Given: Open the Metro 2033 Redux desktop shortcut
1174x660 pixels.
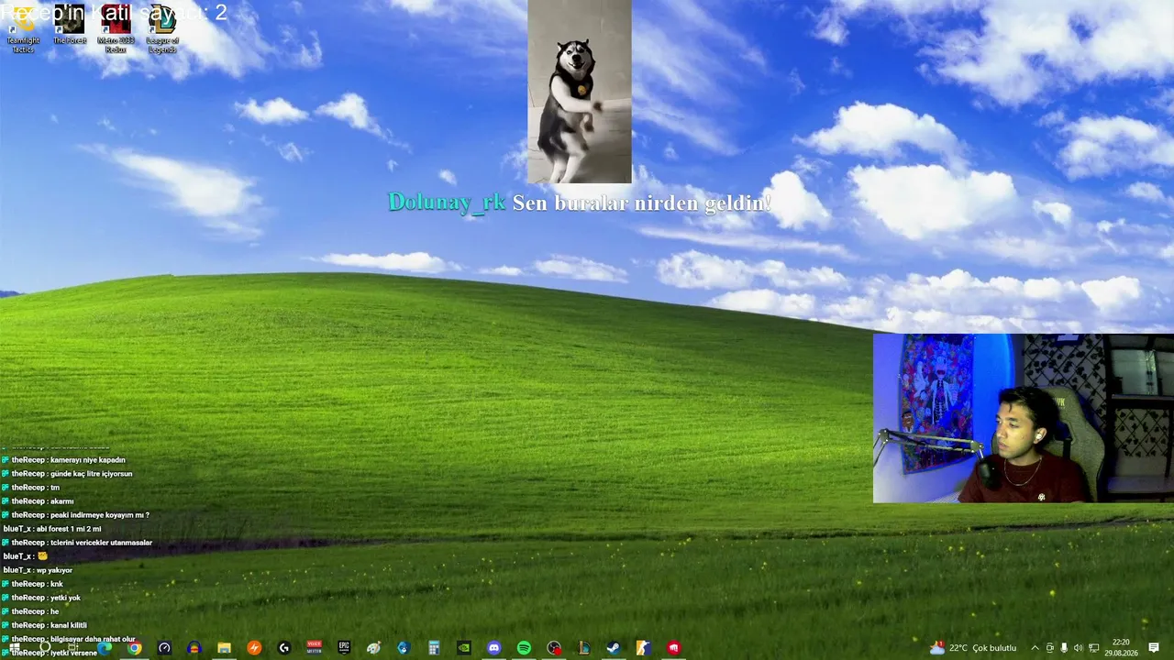Looking at the screenshot, I should click(116, 28).
